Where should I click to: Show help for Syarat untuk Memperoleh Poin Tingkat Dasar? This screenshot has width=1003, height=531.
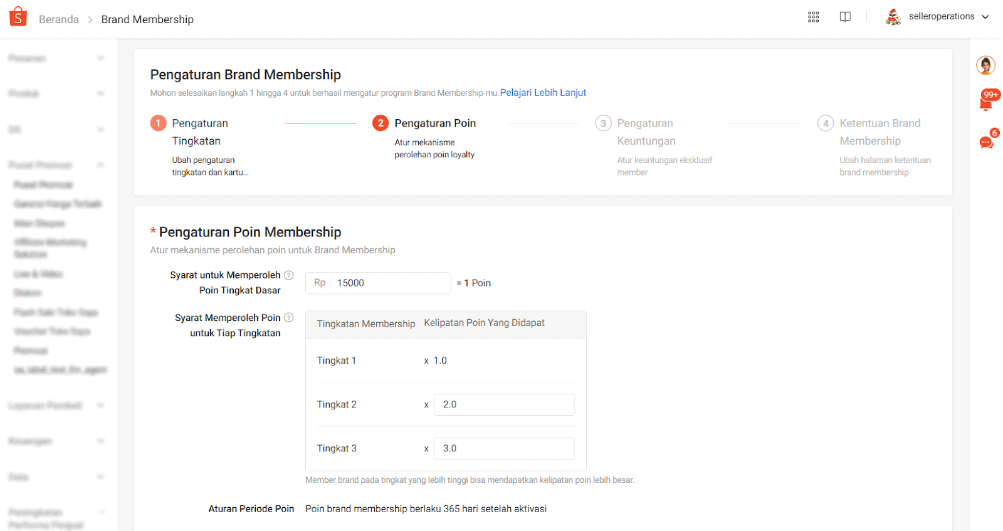coord(289,275)
